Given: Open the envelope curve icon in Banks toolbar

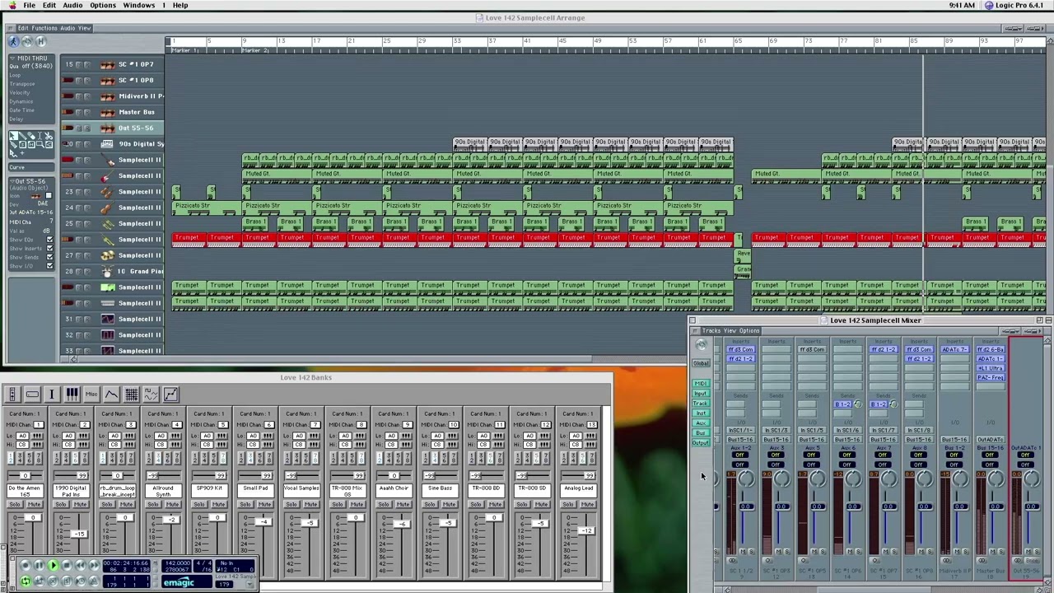Looking at the screenshot, I should (x=111, y=394).
